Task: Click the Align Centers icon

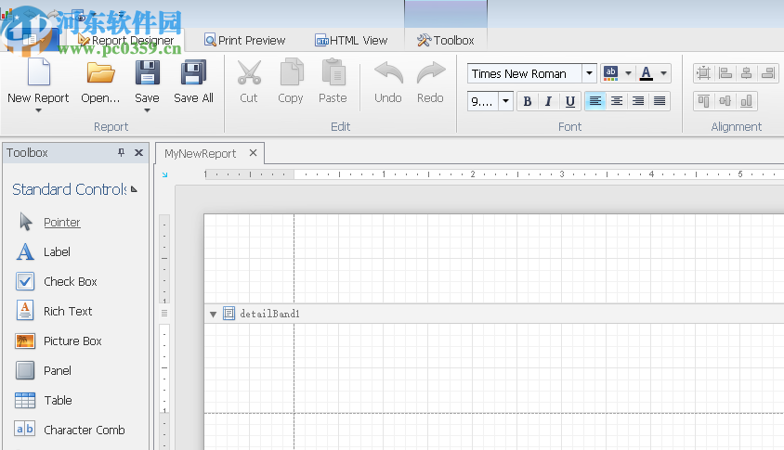Action: click(x=747, y=73)
